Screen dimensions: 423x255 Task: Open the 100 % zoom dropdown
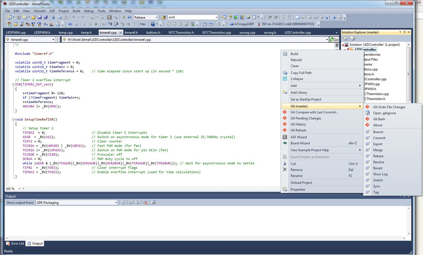coord(19,188)
